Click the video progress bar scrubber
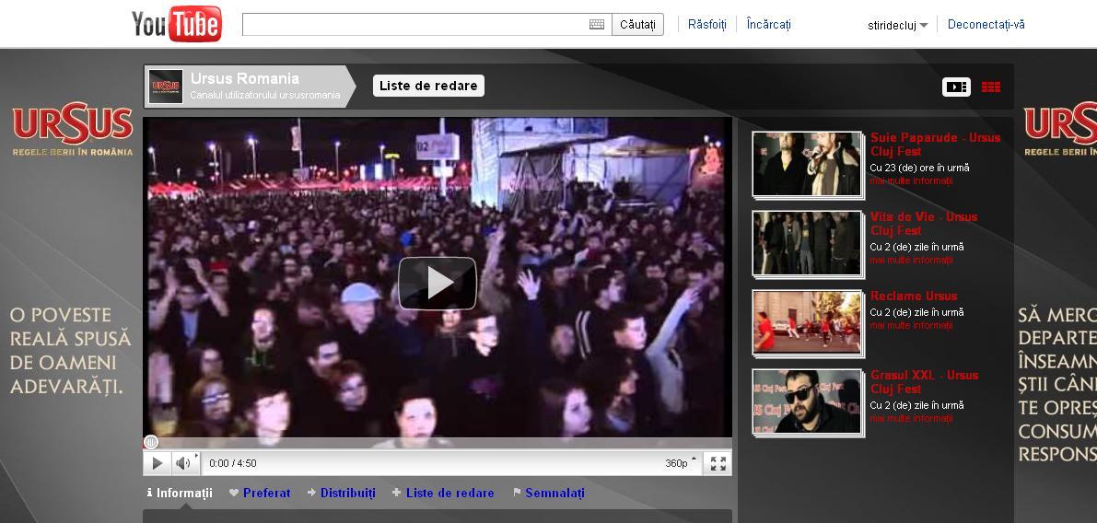The height and width of the screenshot is (523, 1097). [151, 442]
